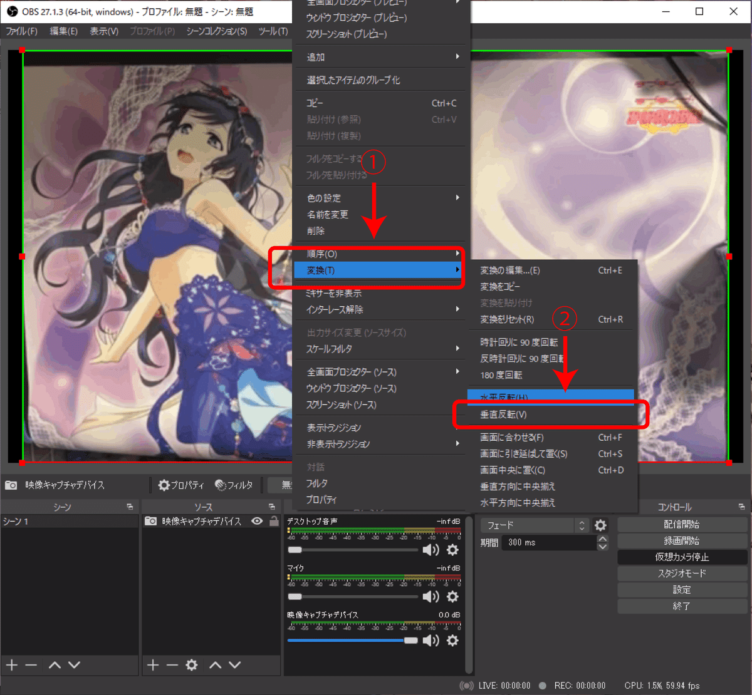Image resolution: width=752 pixels, height=695 pixels.
Task: Expand the 順序(O) submenu
Action: tap(380, 254)
